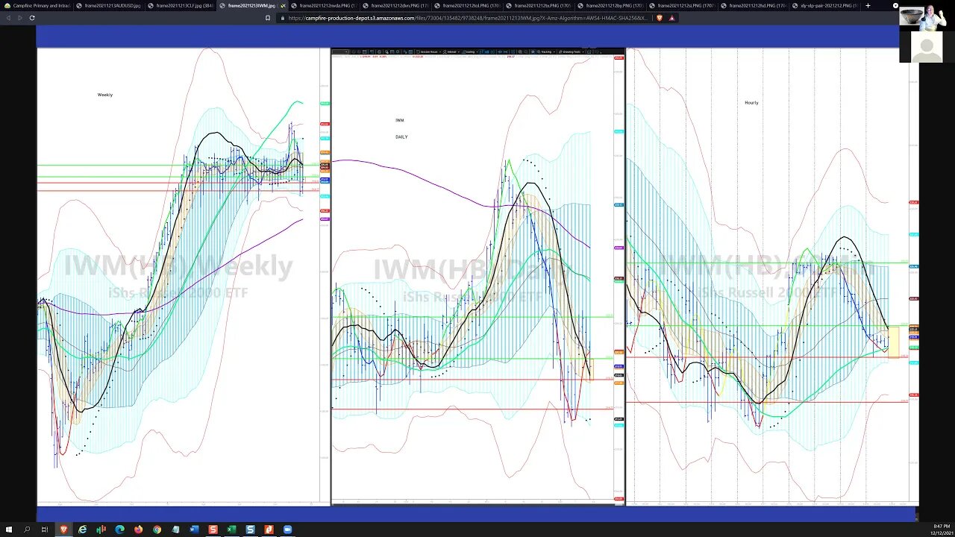Switch to the Campfire: Primary and Intrad tab
Image resolution: width=955 pixels, height=537 pixels.
point(37,5)
